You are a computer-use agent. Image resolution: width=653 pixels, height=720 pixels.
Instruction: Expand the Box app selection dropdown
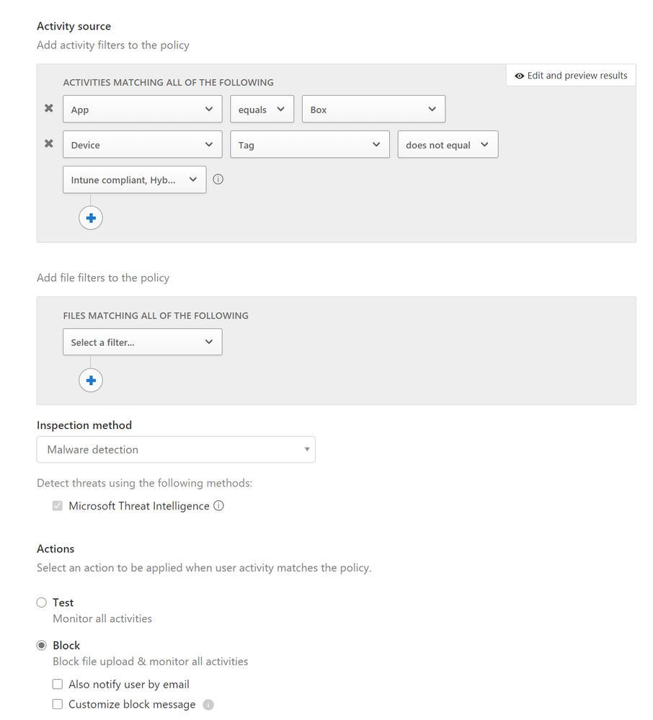pos(373,110)
